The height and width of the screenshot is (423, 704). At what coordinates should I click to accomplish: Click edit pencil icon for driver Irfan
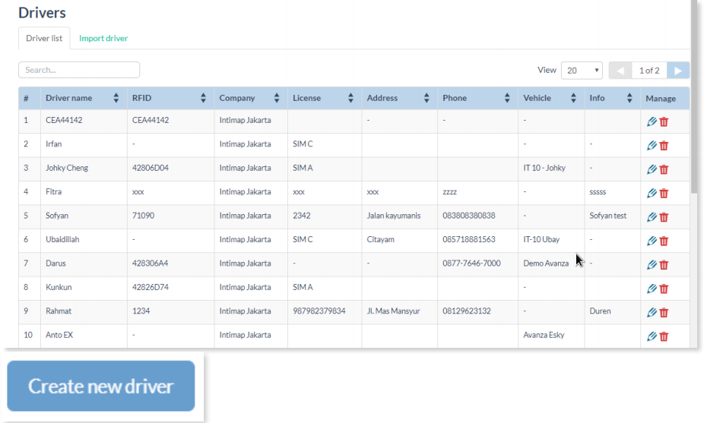652,145
